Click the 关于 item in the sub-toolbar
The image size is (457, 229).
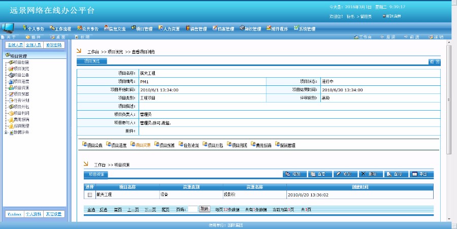[9, 37]
